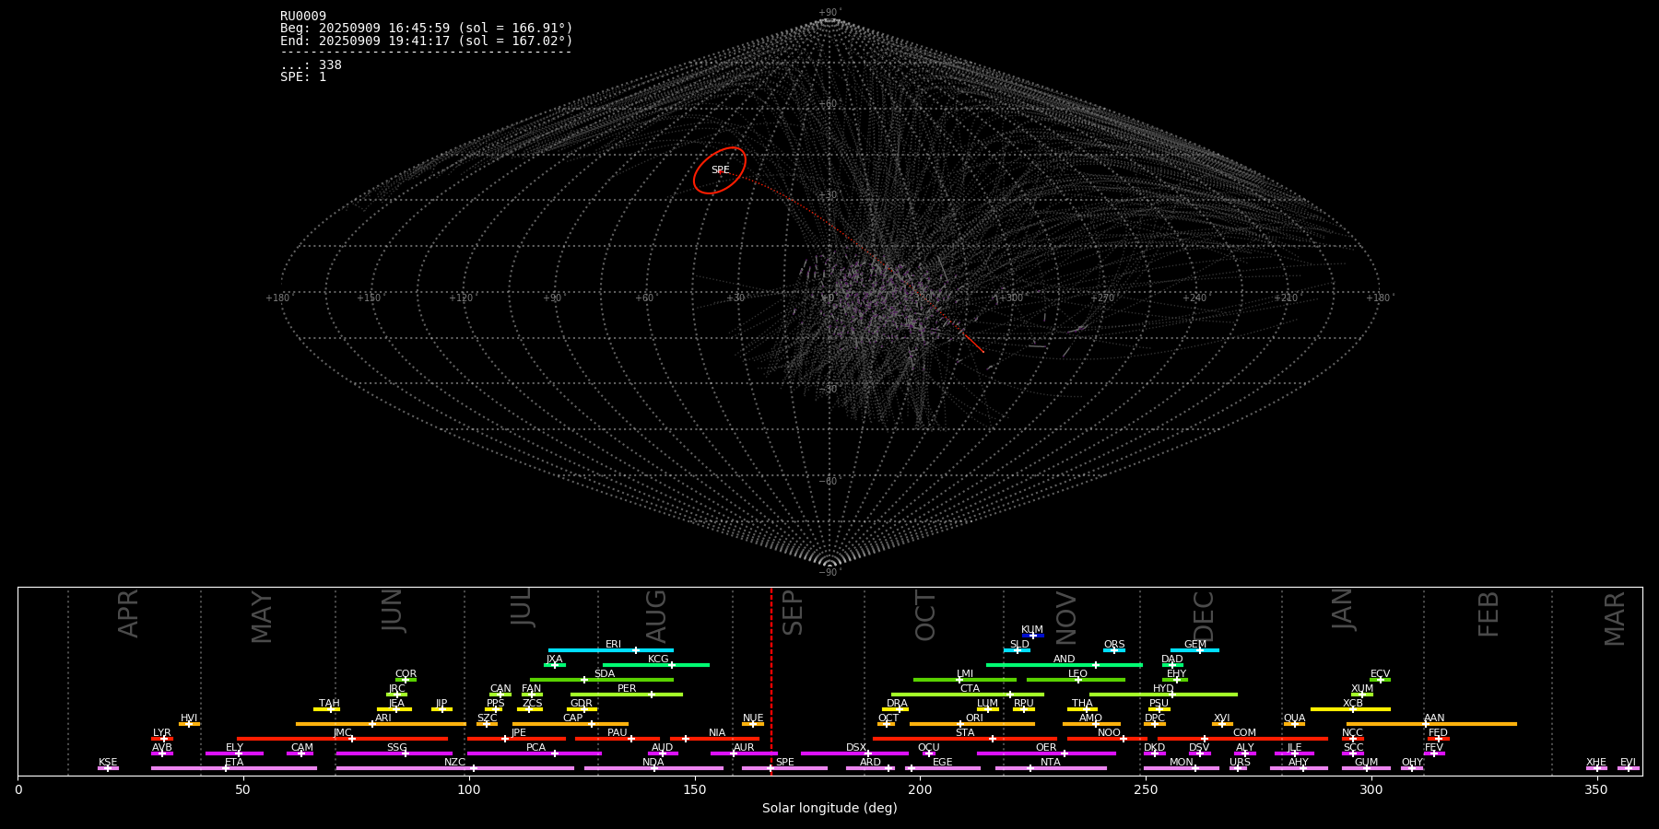Image resolution: width=1659 pixels, height=829 pixels.
Task: Click the STA shower label
Action: 965,733
